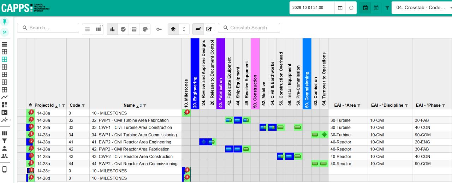Click the green diamond in SWP1 Turnover cell
The image size is (452, 183).
pyautogui.click(x=324, y=135)
